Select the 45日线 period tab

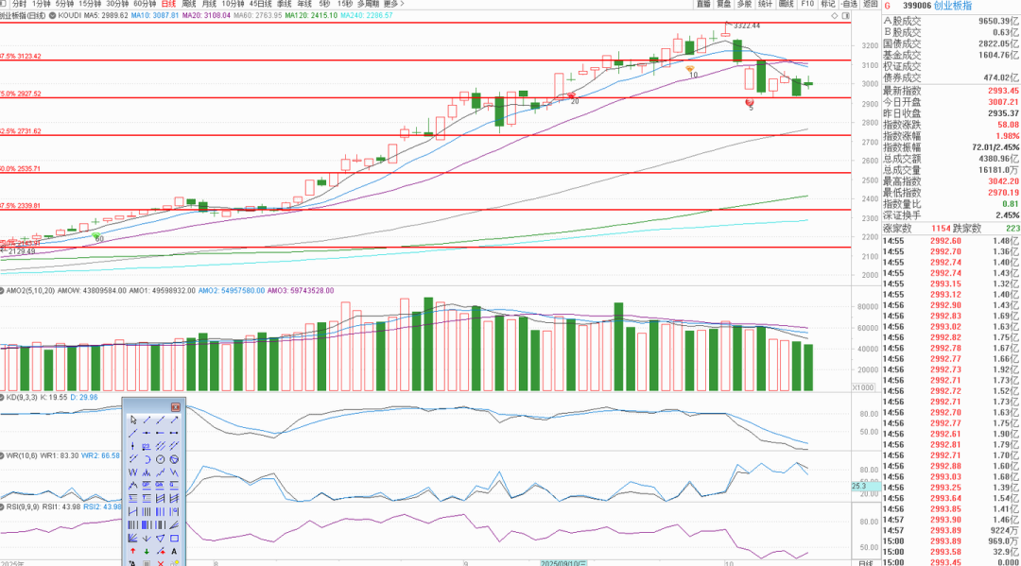tap(261, 4)
